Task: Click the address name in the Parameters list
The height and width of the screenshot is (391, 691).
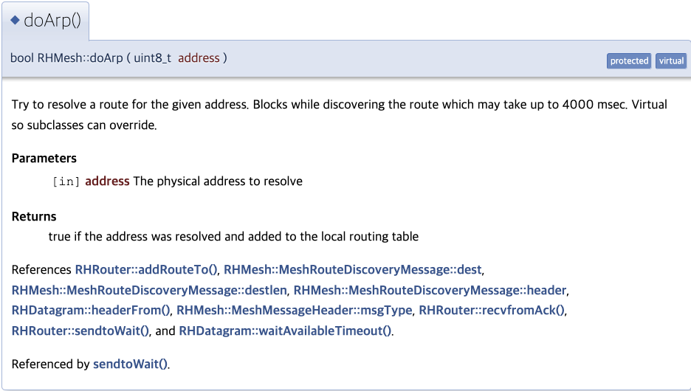Action: point(107,181)
